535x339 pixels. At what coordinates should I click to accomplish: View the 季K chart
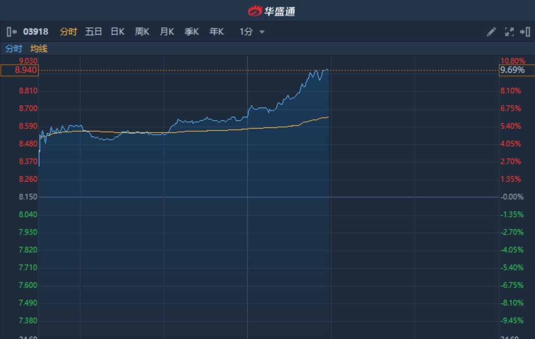(191, 32)
